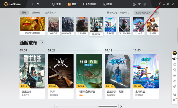Click the user avatar in the title bar
The height and width of the screenshot is (108, 178).
145,4
